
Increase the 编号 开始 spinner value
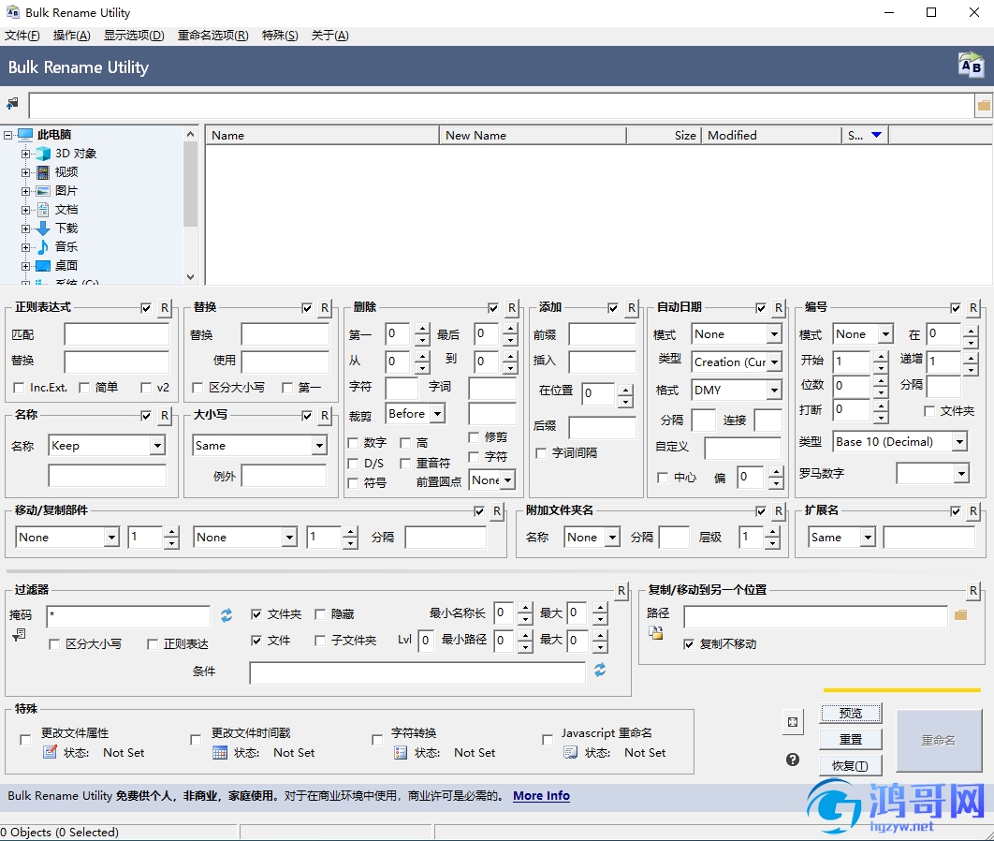pyautogui.click(x=881, y=357)
